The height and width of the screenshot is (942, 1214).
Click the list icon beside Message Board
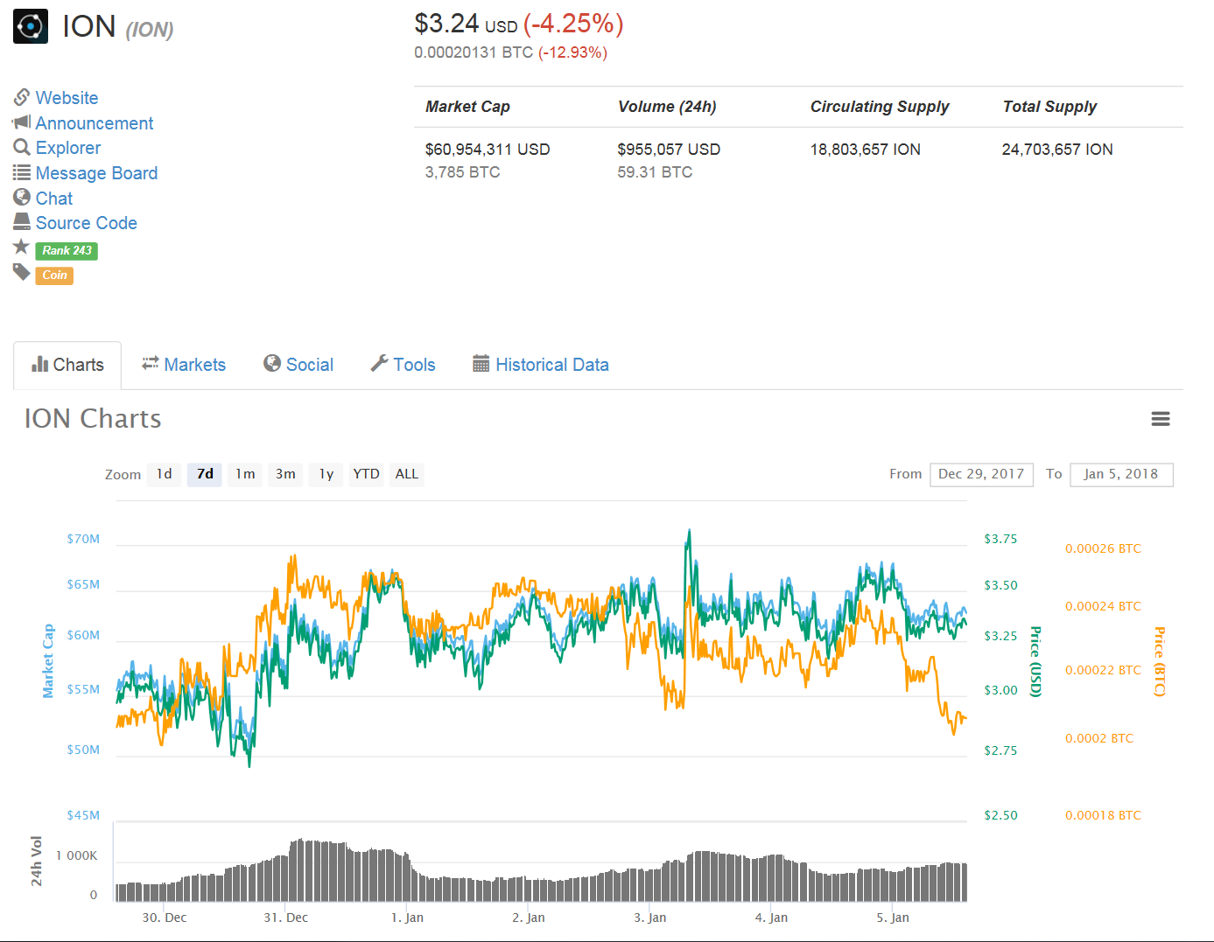(22, 172)
